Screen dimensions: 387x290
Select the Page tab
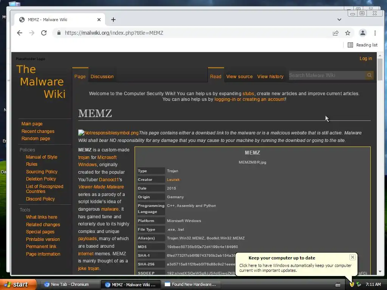click(80, 76)
